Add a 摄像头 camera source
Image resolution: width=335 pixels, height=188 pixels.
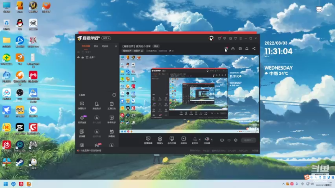pyautogui.click(x=160, y=140)
